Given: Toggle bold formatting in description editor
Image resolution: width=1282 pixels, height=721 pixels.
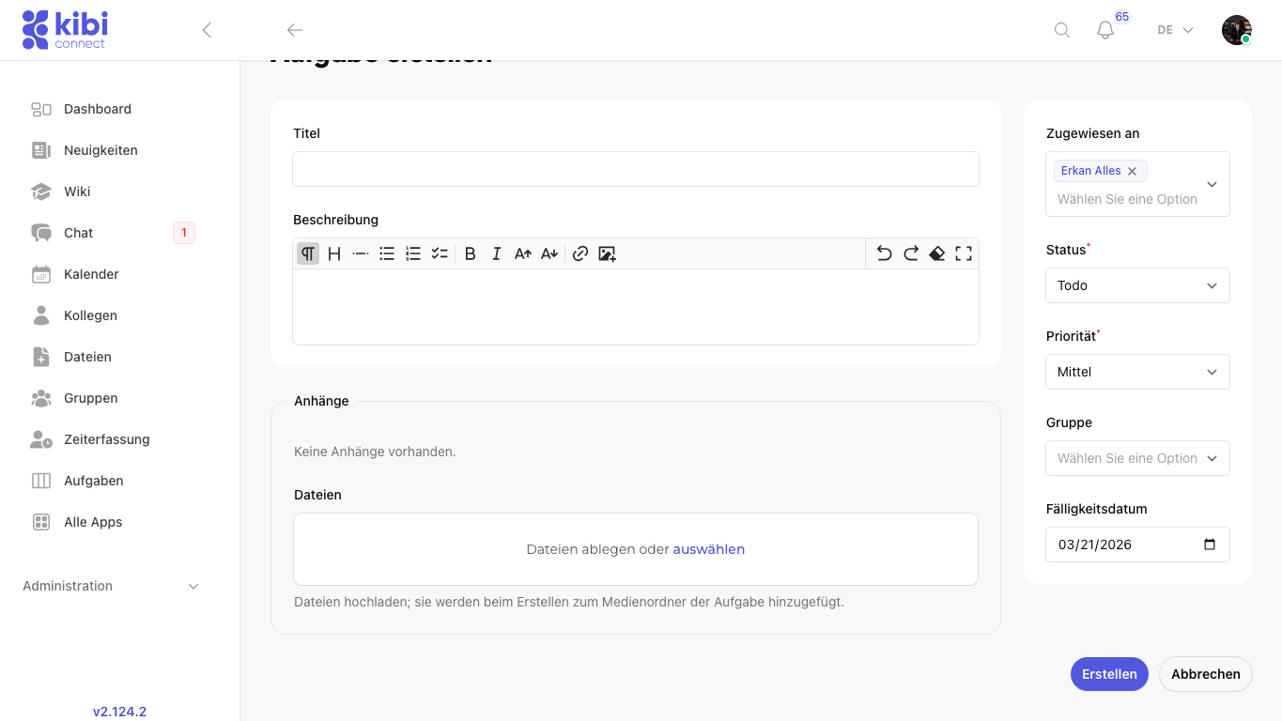Looking at the screenshot, I should tap(471, 253).
